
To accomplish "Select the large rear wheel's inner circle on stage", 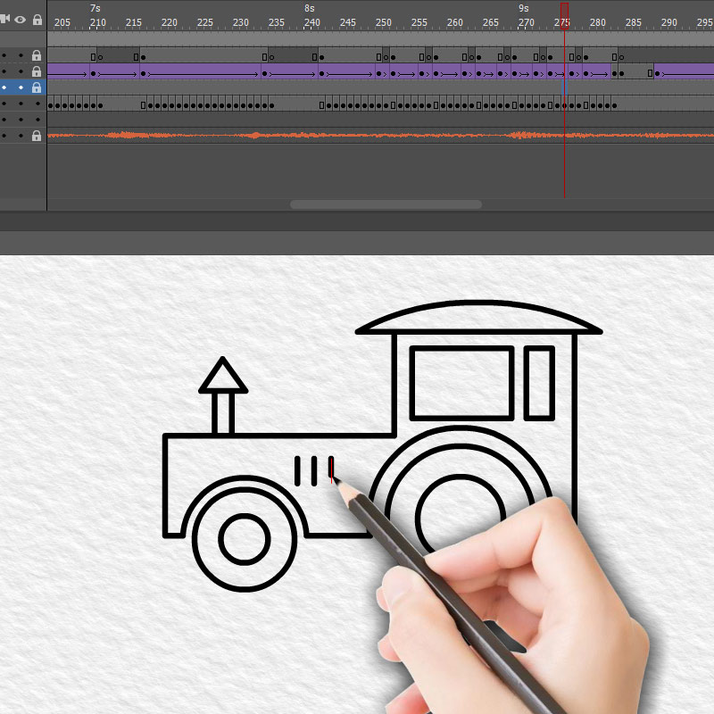I will 460,514.
